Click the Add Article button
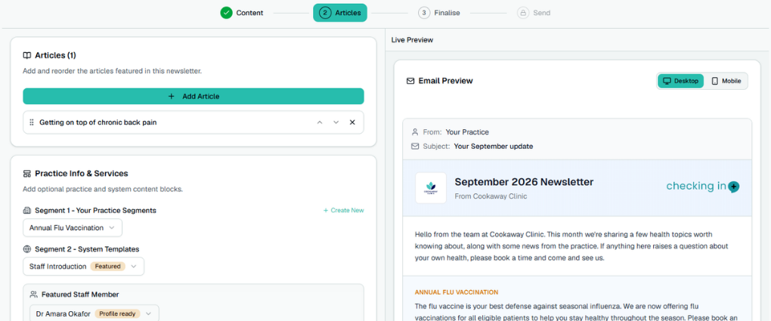 click(194, 97)
